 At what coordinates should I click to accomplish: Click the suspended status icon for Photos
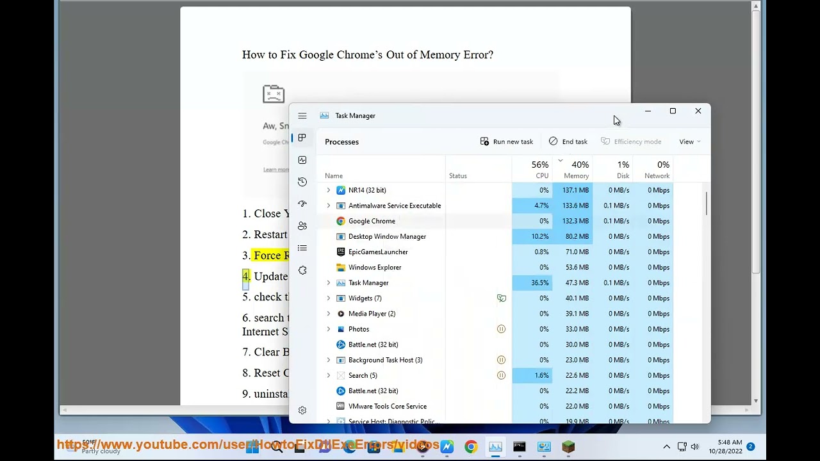[502, 329]
